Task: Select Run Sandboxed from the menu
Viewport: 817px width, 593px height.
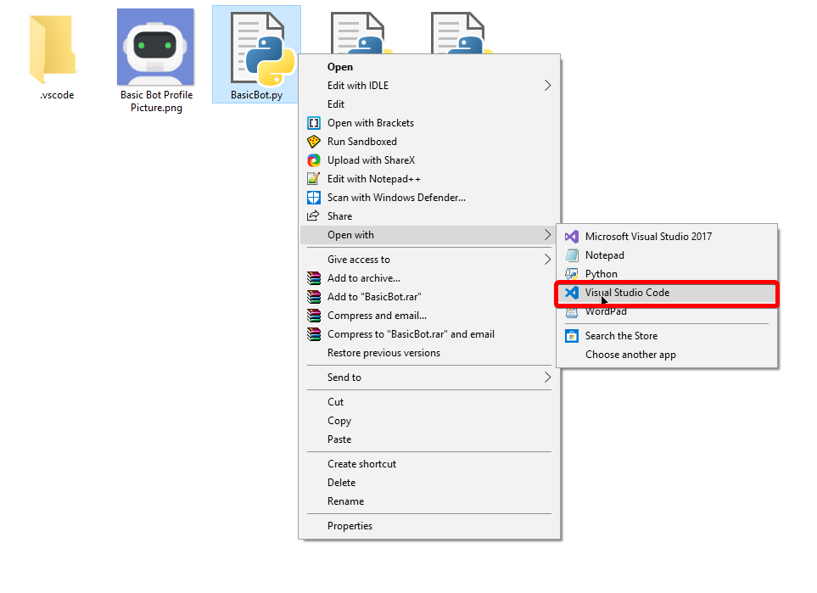Action: 362,141
